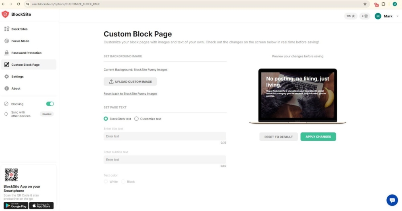Click the Enter title text field
This screenshot has height=211, width=402.
(x=164, y=136)
